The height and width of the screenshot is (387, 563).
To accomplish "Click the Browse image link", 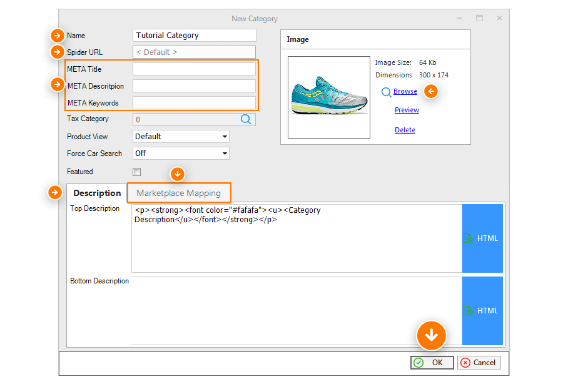I will (x=405, y=91).
